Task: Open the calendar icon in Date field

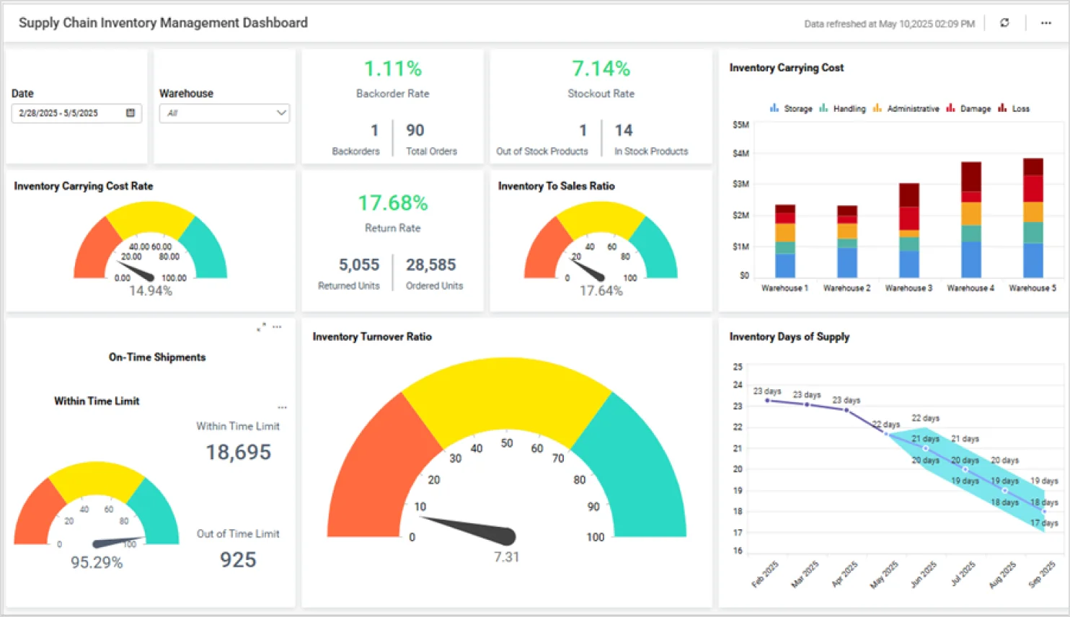Action: (131, 113)
